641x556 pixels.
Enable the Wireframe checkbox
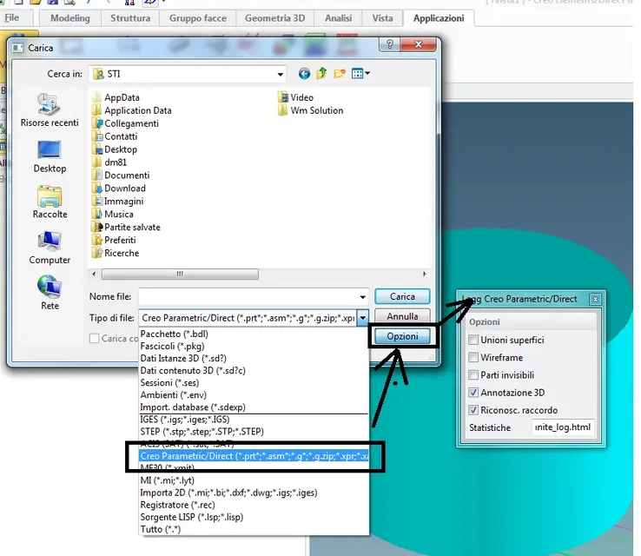tap(473, 357)
